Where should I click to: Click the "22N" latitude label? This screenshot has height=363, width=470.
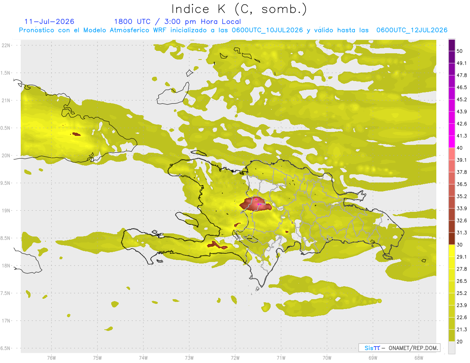coord(7,45)
